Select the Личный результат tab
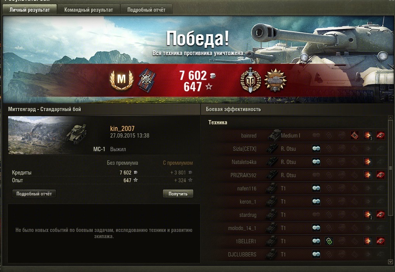The height and width of the screenshot is (272, 395). tap(29, 10)
